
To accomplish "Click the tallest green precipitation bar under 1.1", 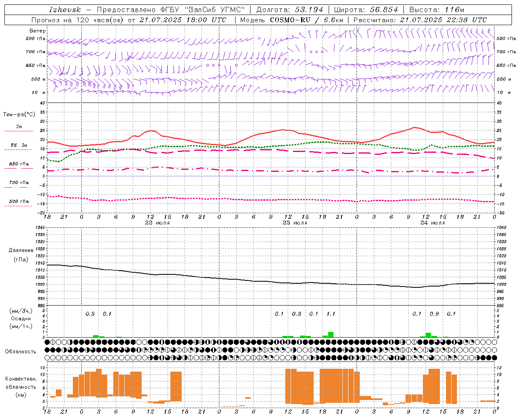I will (x=331, y=335).
